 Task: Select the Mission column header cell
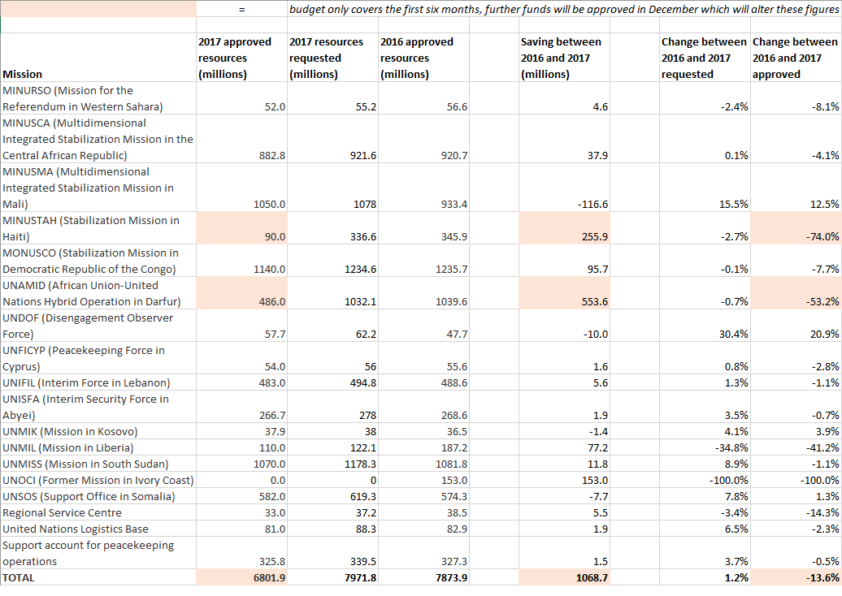[98, 74]
